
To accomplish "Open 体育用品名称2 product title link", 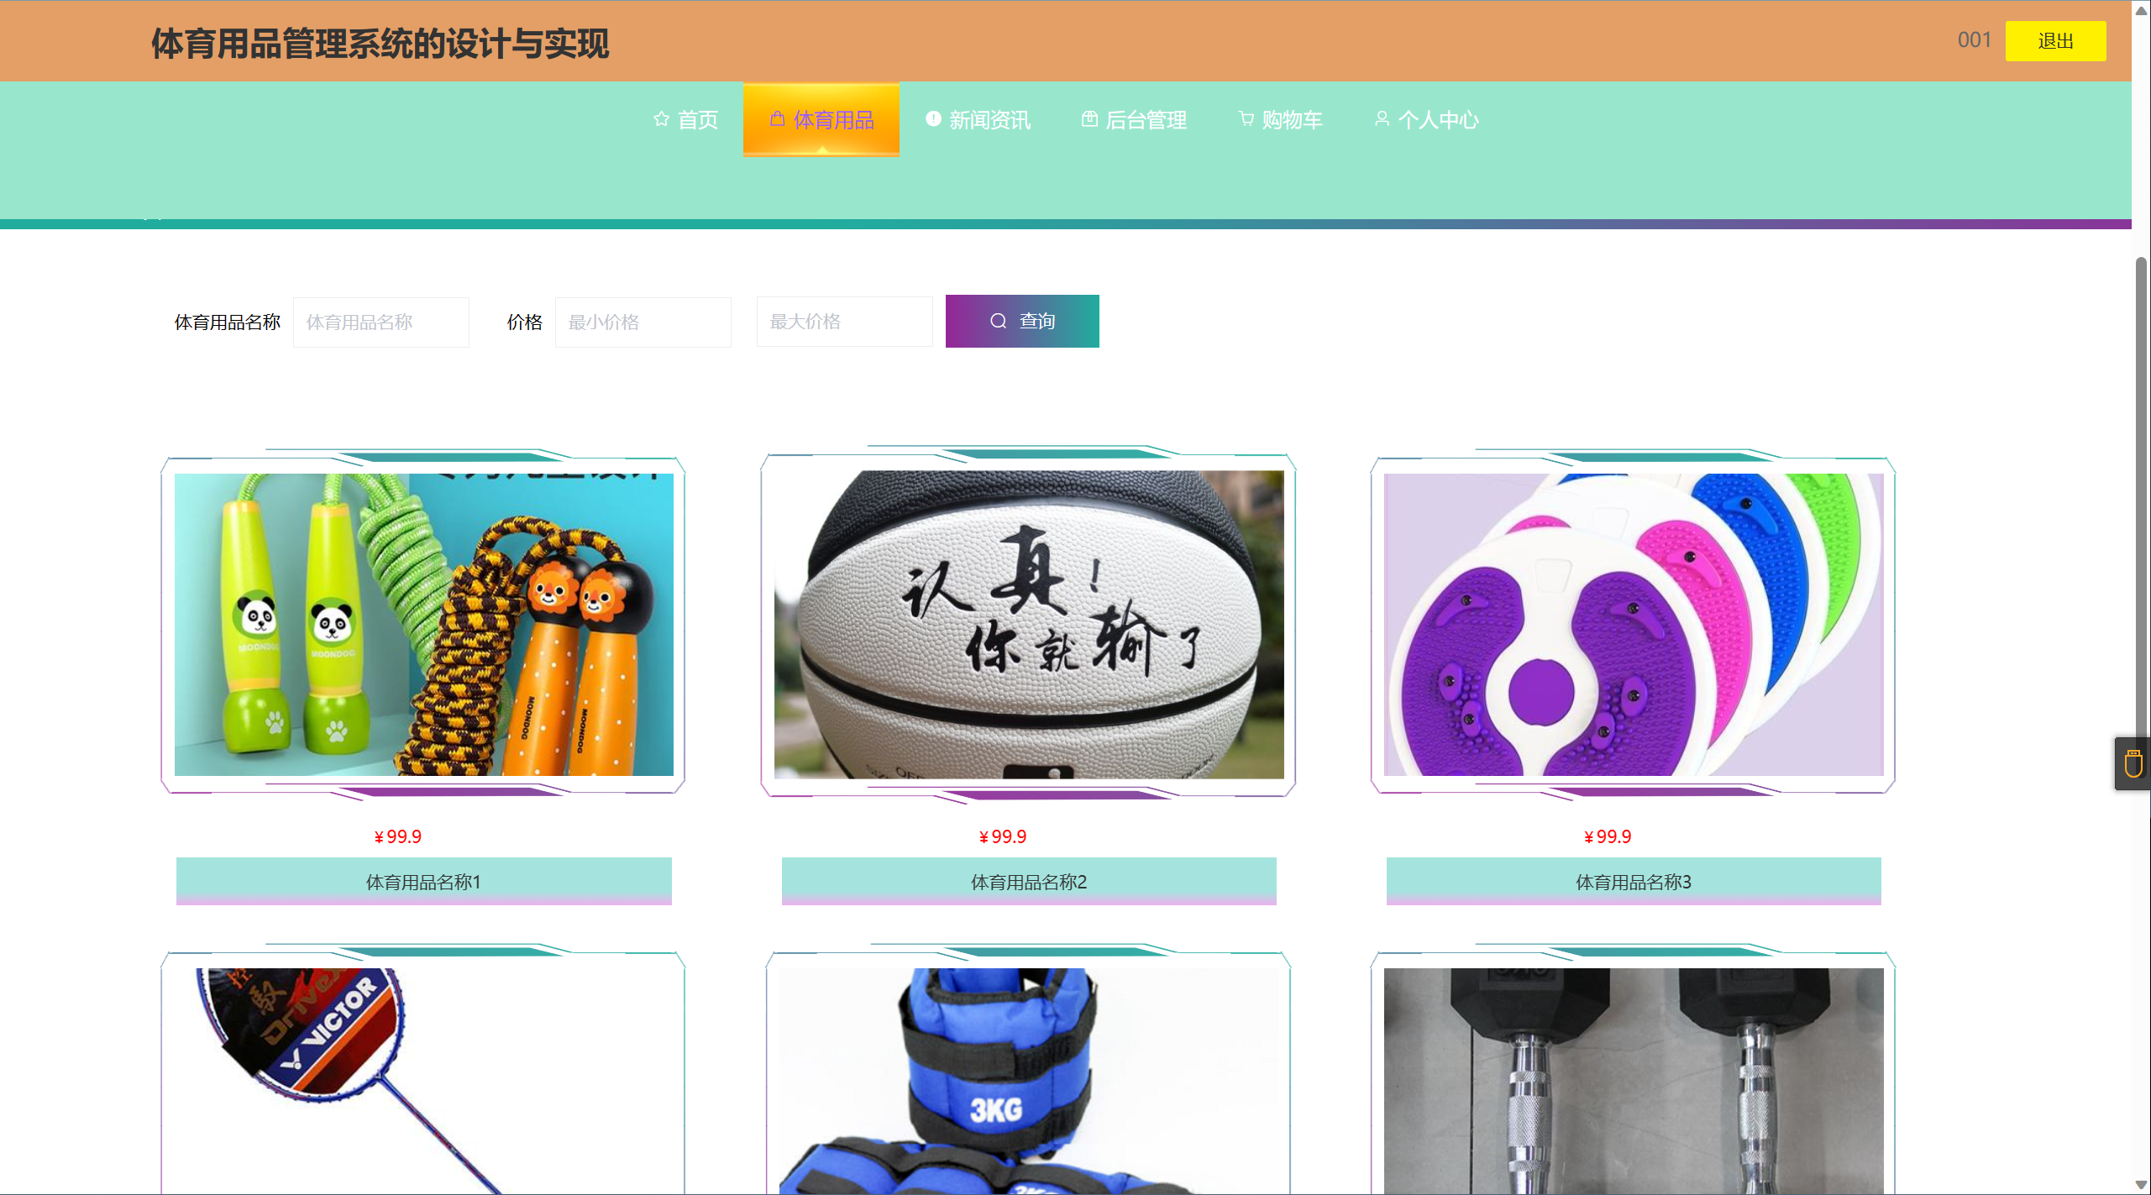I will pyautogui.click(x=1028, y=882).
